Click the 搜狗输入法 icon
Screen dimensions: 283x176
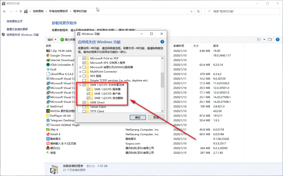pyautogui.click(x=48, y=143)
